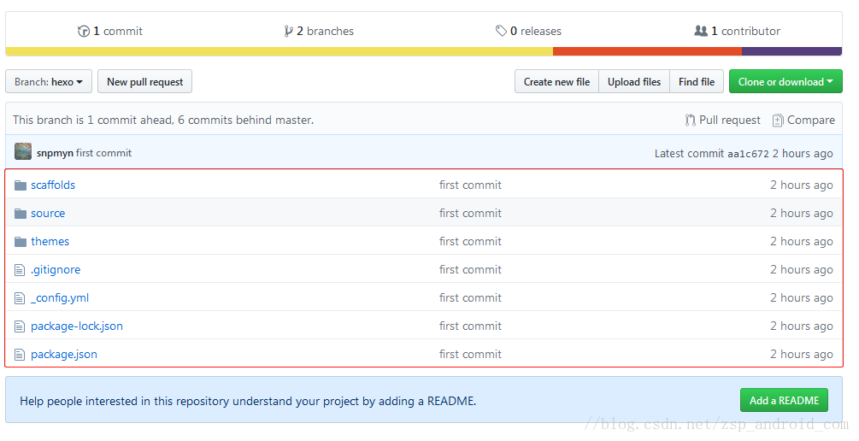Open the source folder

(48, 213)
